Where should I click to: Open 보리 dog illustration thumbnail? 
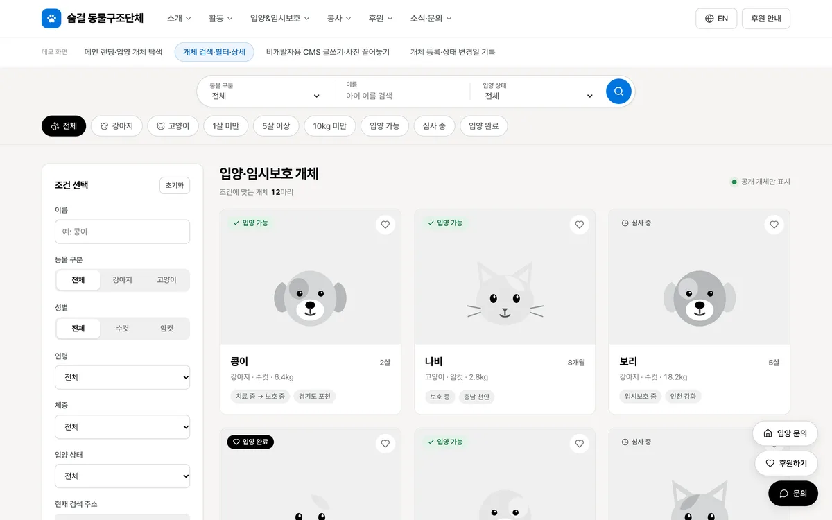pos(700,277)
